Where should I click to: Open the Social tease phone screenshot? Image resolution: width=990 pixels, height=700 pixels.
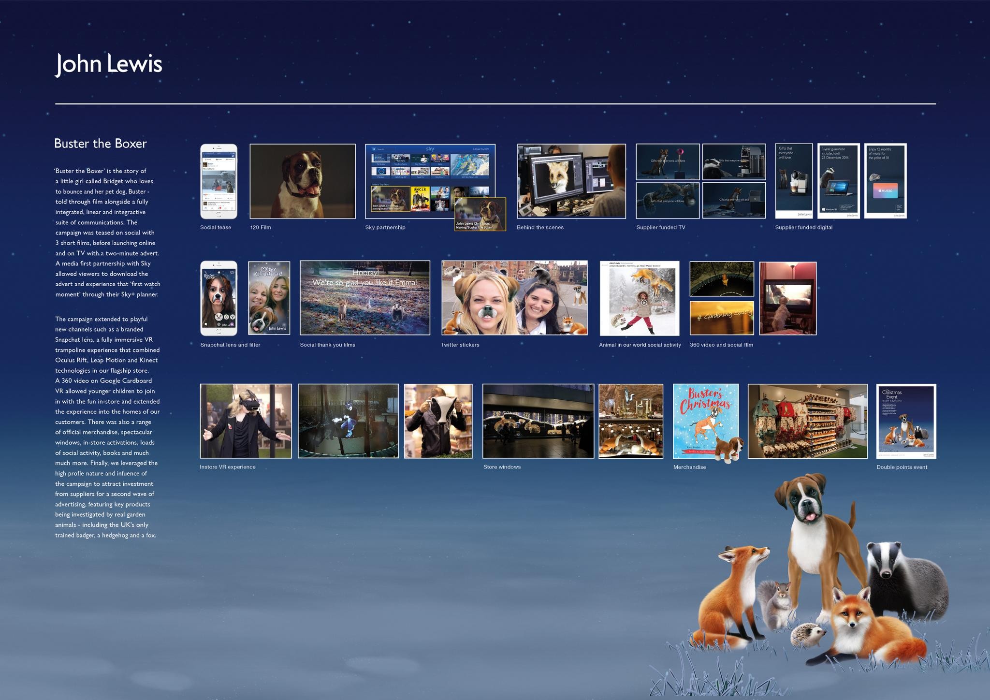pos(218,181)
